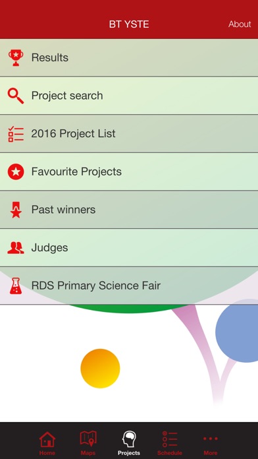Open the Results menu row
The width and height of the screenshot is (258, 459).
click(x=129, y=57)
